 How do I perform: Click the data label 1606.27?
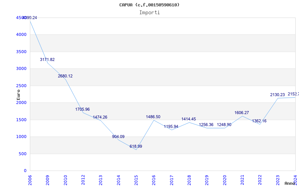[x=241, y=113]
